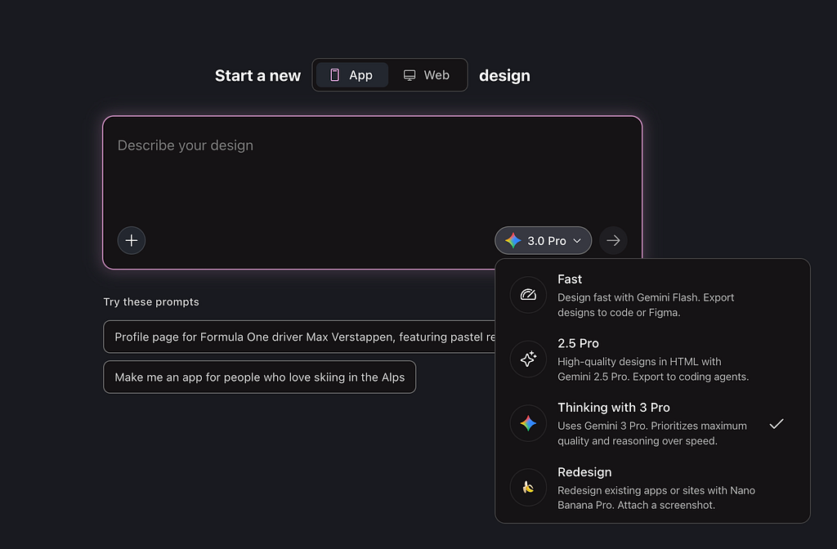Click the banana Redesign icon
837x549 pixels.
click(528, 488)
